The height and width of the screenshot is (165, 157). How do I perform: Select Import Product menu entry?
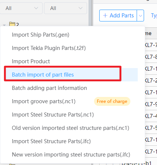tap(31, 61)
